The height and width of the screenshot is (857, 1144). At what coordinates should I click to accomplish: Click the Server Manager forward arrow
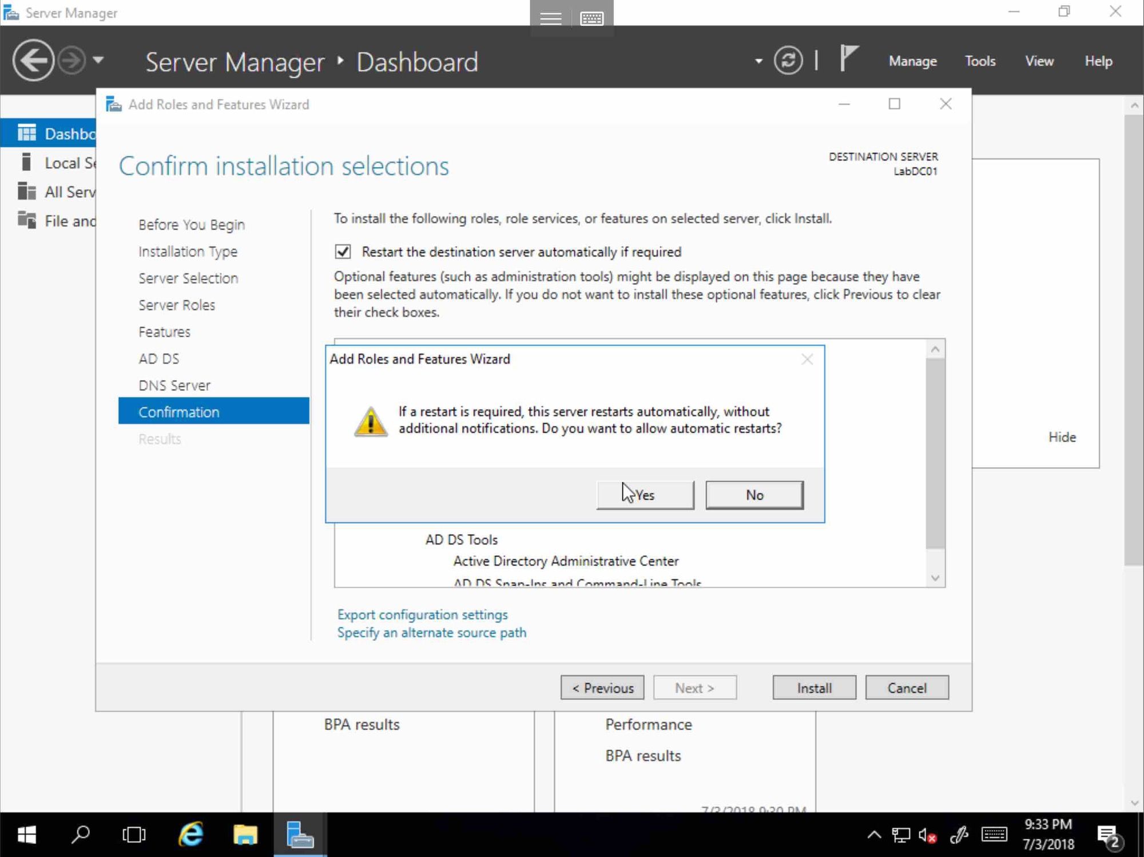coord(72,60)
